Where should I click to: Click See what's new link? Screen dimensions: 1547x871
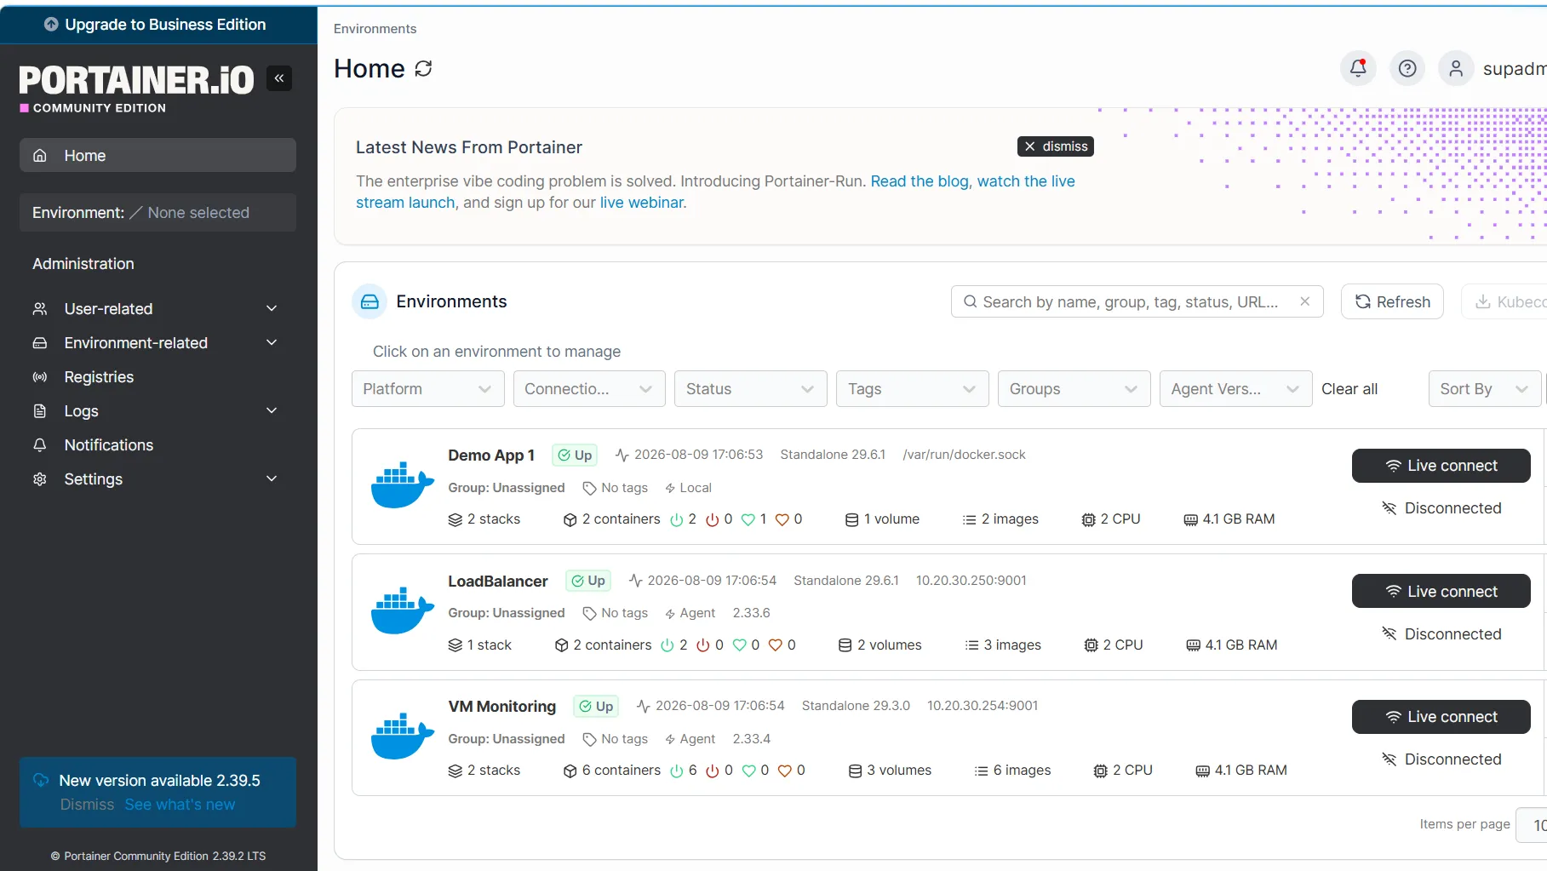pyautogui.click(x=180, y=805)
